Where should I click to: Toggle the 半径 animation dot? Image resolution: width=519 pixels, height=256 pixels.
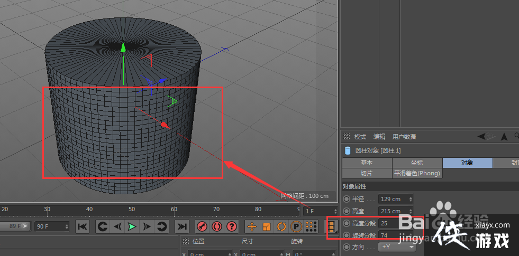pos(347,199)
